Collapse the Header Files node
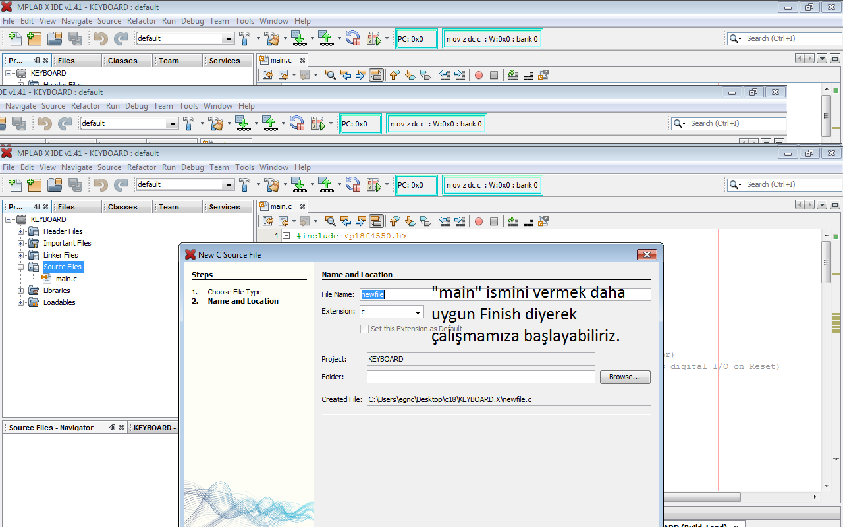Image resolution: width=843 pixels, height=527 pixels. [20, 231]
